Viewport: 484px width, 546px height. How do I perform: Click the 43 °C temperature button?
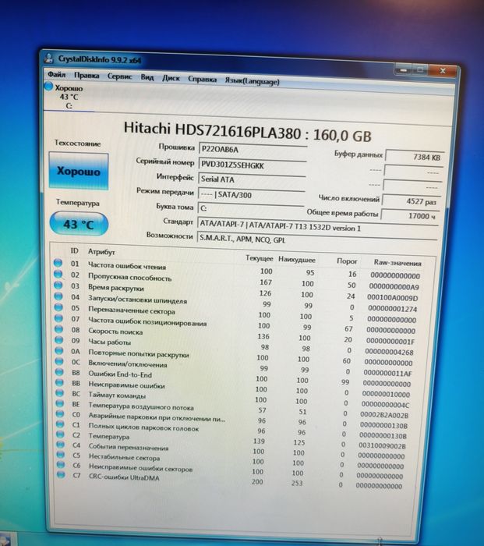[79, 224]
